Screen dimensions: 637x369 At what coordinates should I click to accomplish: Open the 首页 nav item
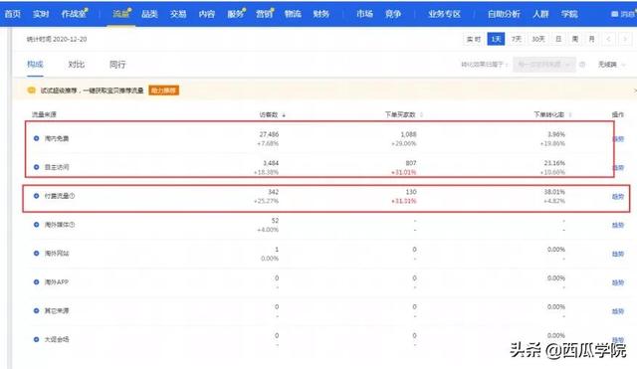(12, 14)
